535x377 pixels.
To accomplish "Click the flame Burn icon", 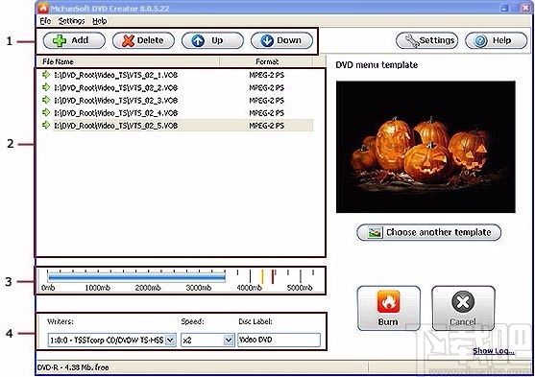I will point(388,302).
